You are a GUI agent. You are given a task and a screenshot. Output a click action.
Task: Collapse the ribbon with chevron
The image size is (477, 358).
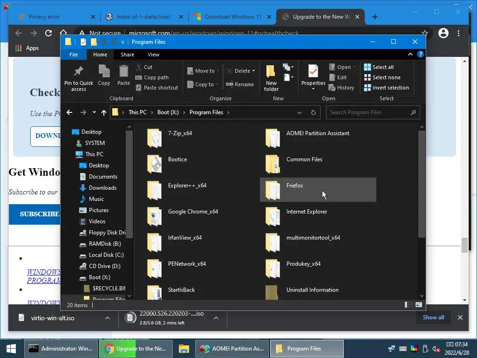point(410,54)
